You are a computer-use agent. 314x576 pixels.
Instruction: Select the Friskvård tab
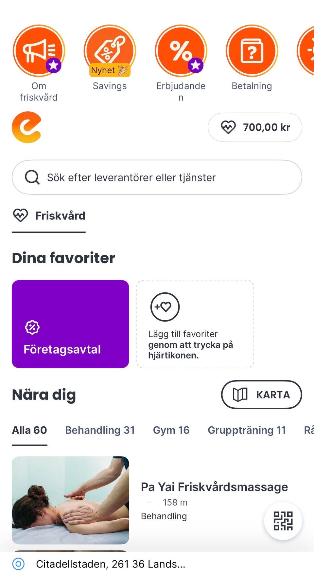49,216
